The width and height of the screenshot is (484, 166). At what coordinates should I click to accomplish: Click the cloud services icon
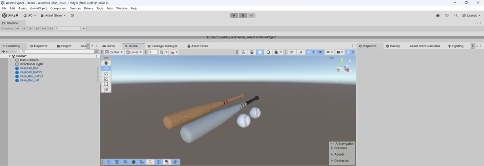(438, 15)
